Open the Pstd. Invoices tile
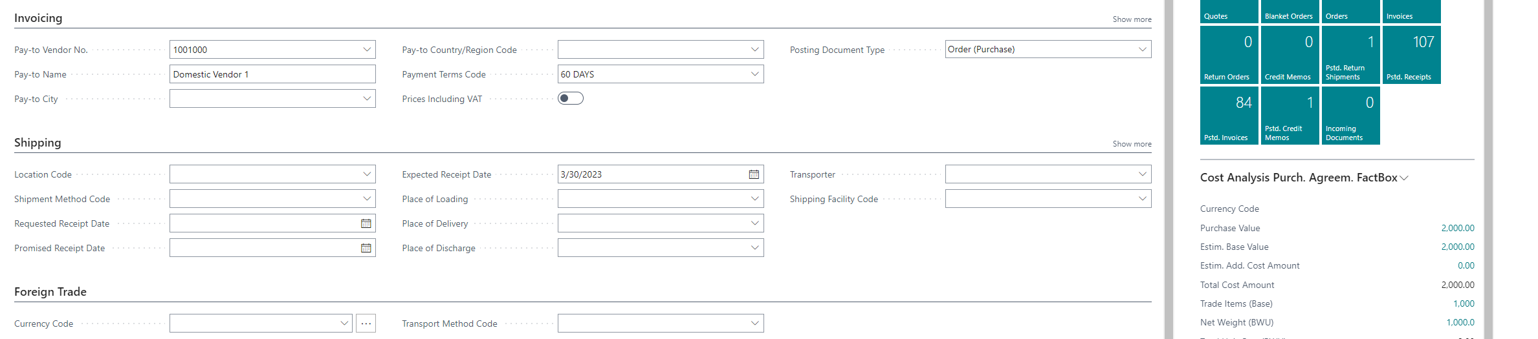The width and height of the screenshot is (1538, 339). 1229,116
